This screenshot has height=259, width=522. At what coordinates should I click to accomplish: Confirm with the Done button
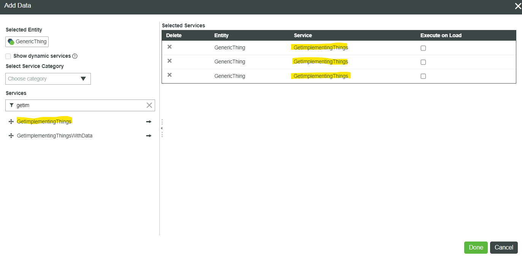click(x=476, y=247)
